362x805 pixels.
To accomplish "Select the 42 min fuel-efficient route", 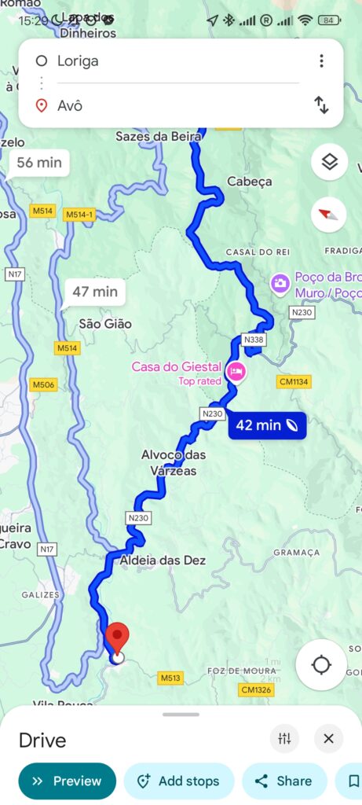I will tap(267, 425).
